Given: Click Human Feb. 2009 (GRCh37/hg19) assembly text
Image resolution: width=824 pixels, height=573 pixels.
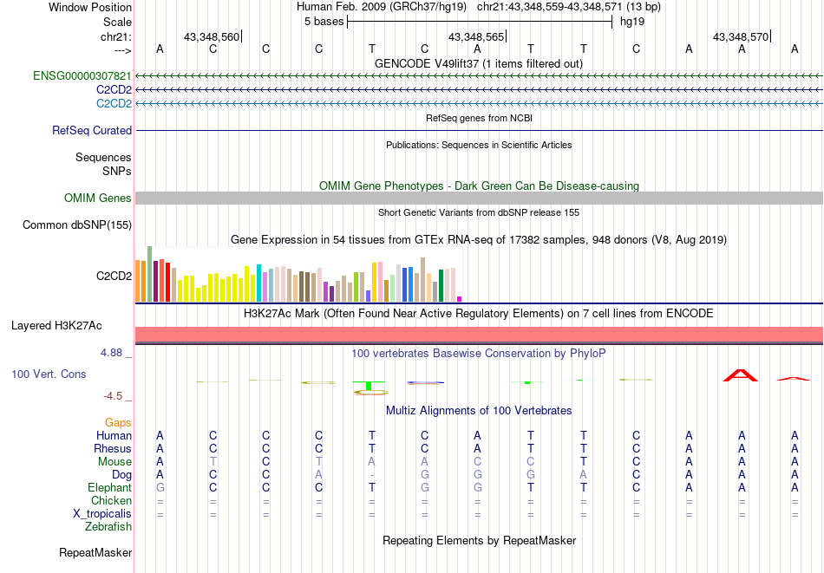Looking at the screenshot, I should point(382,7).
